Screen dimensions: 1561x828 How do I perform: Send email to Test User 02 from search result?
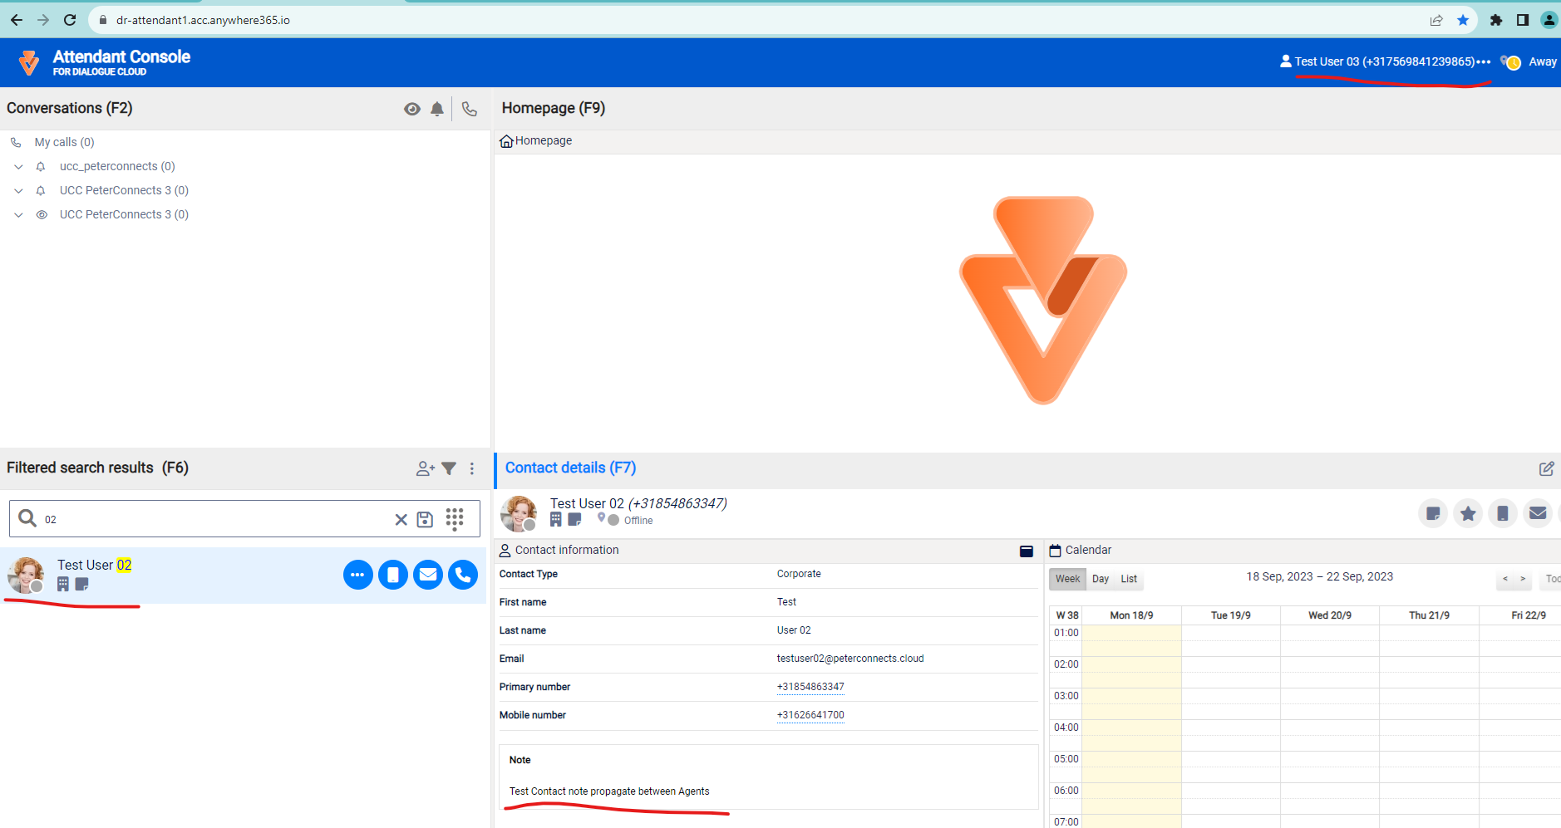[x=428, y=575]
